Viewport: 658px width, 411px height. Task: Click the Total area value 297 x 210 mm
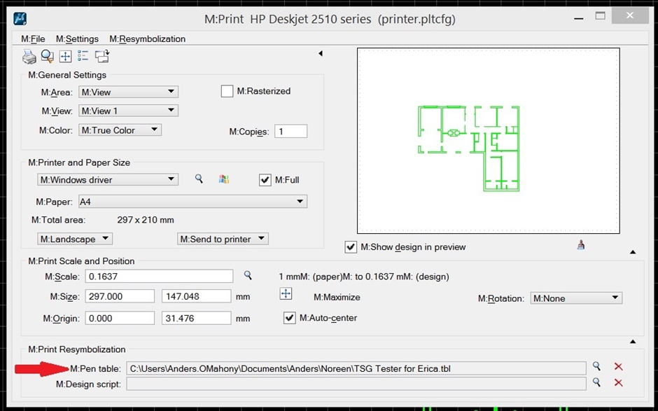(x=145, y=220)
